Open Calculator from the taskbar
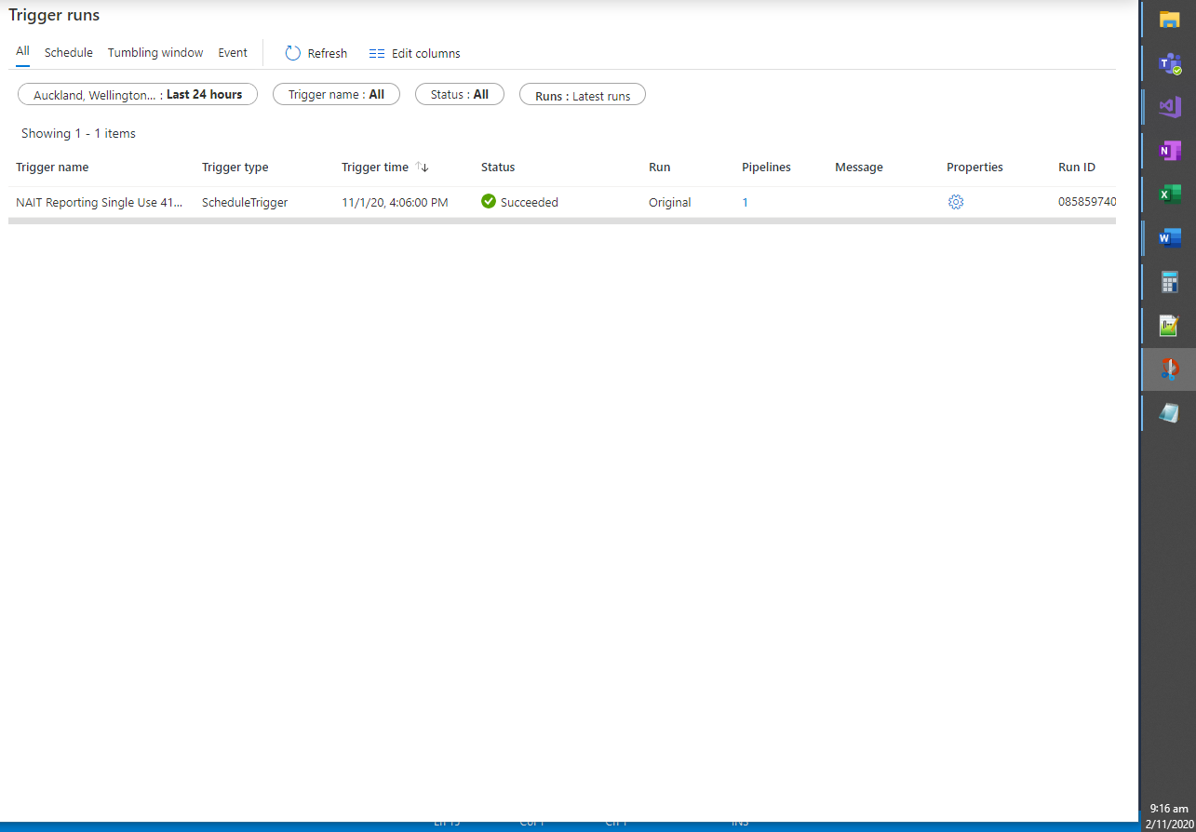The height and width of the screenshot is (832, 1196). pos(1169,282)
